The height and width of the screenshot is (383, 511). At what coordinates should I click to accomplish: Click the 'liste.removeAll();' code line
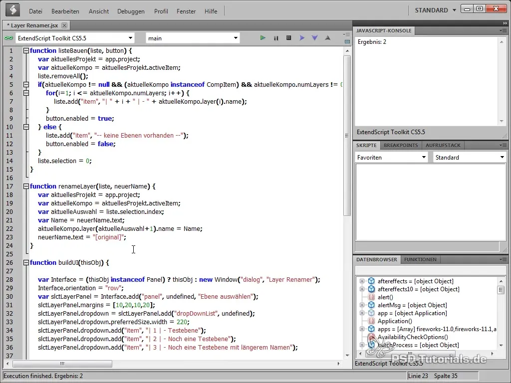(63, 76)
